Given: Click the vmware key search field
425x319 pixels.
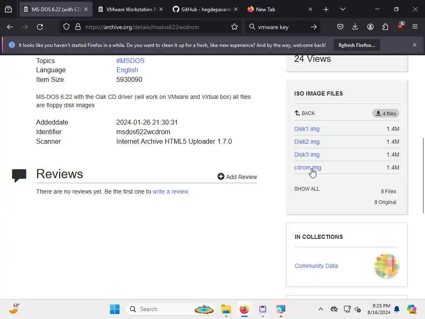Looking at the screenshot, I should click(282, 27).
